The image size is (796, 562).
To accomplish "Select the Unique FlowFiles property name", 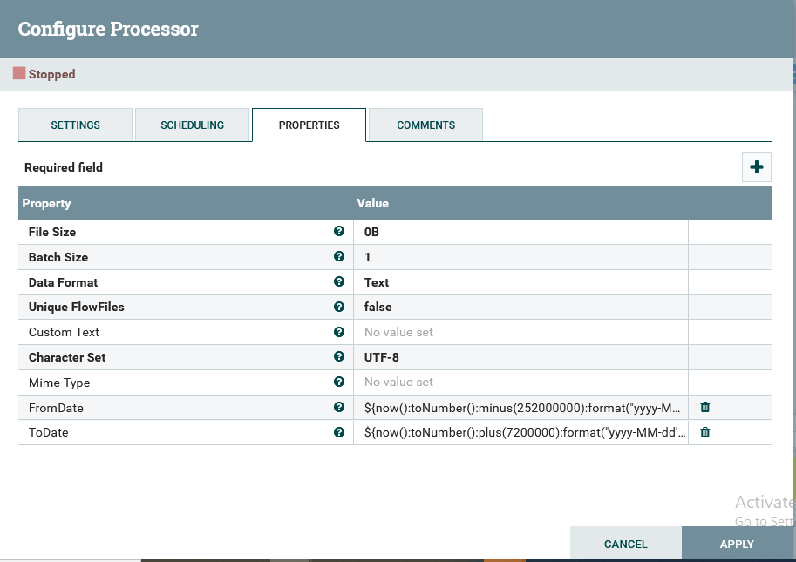I will pyautogui.click(x=76, y=307).
